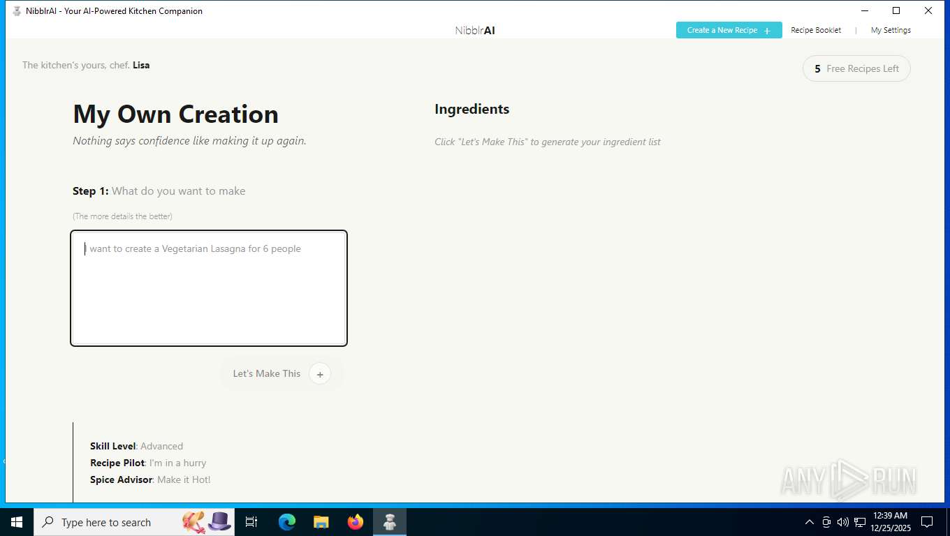Close the NibblrAI window
The image size is (950, 536).
coord(928,10)
